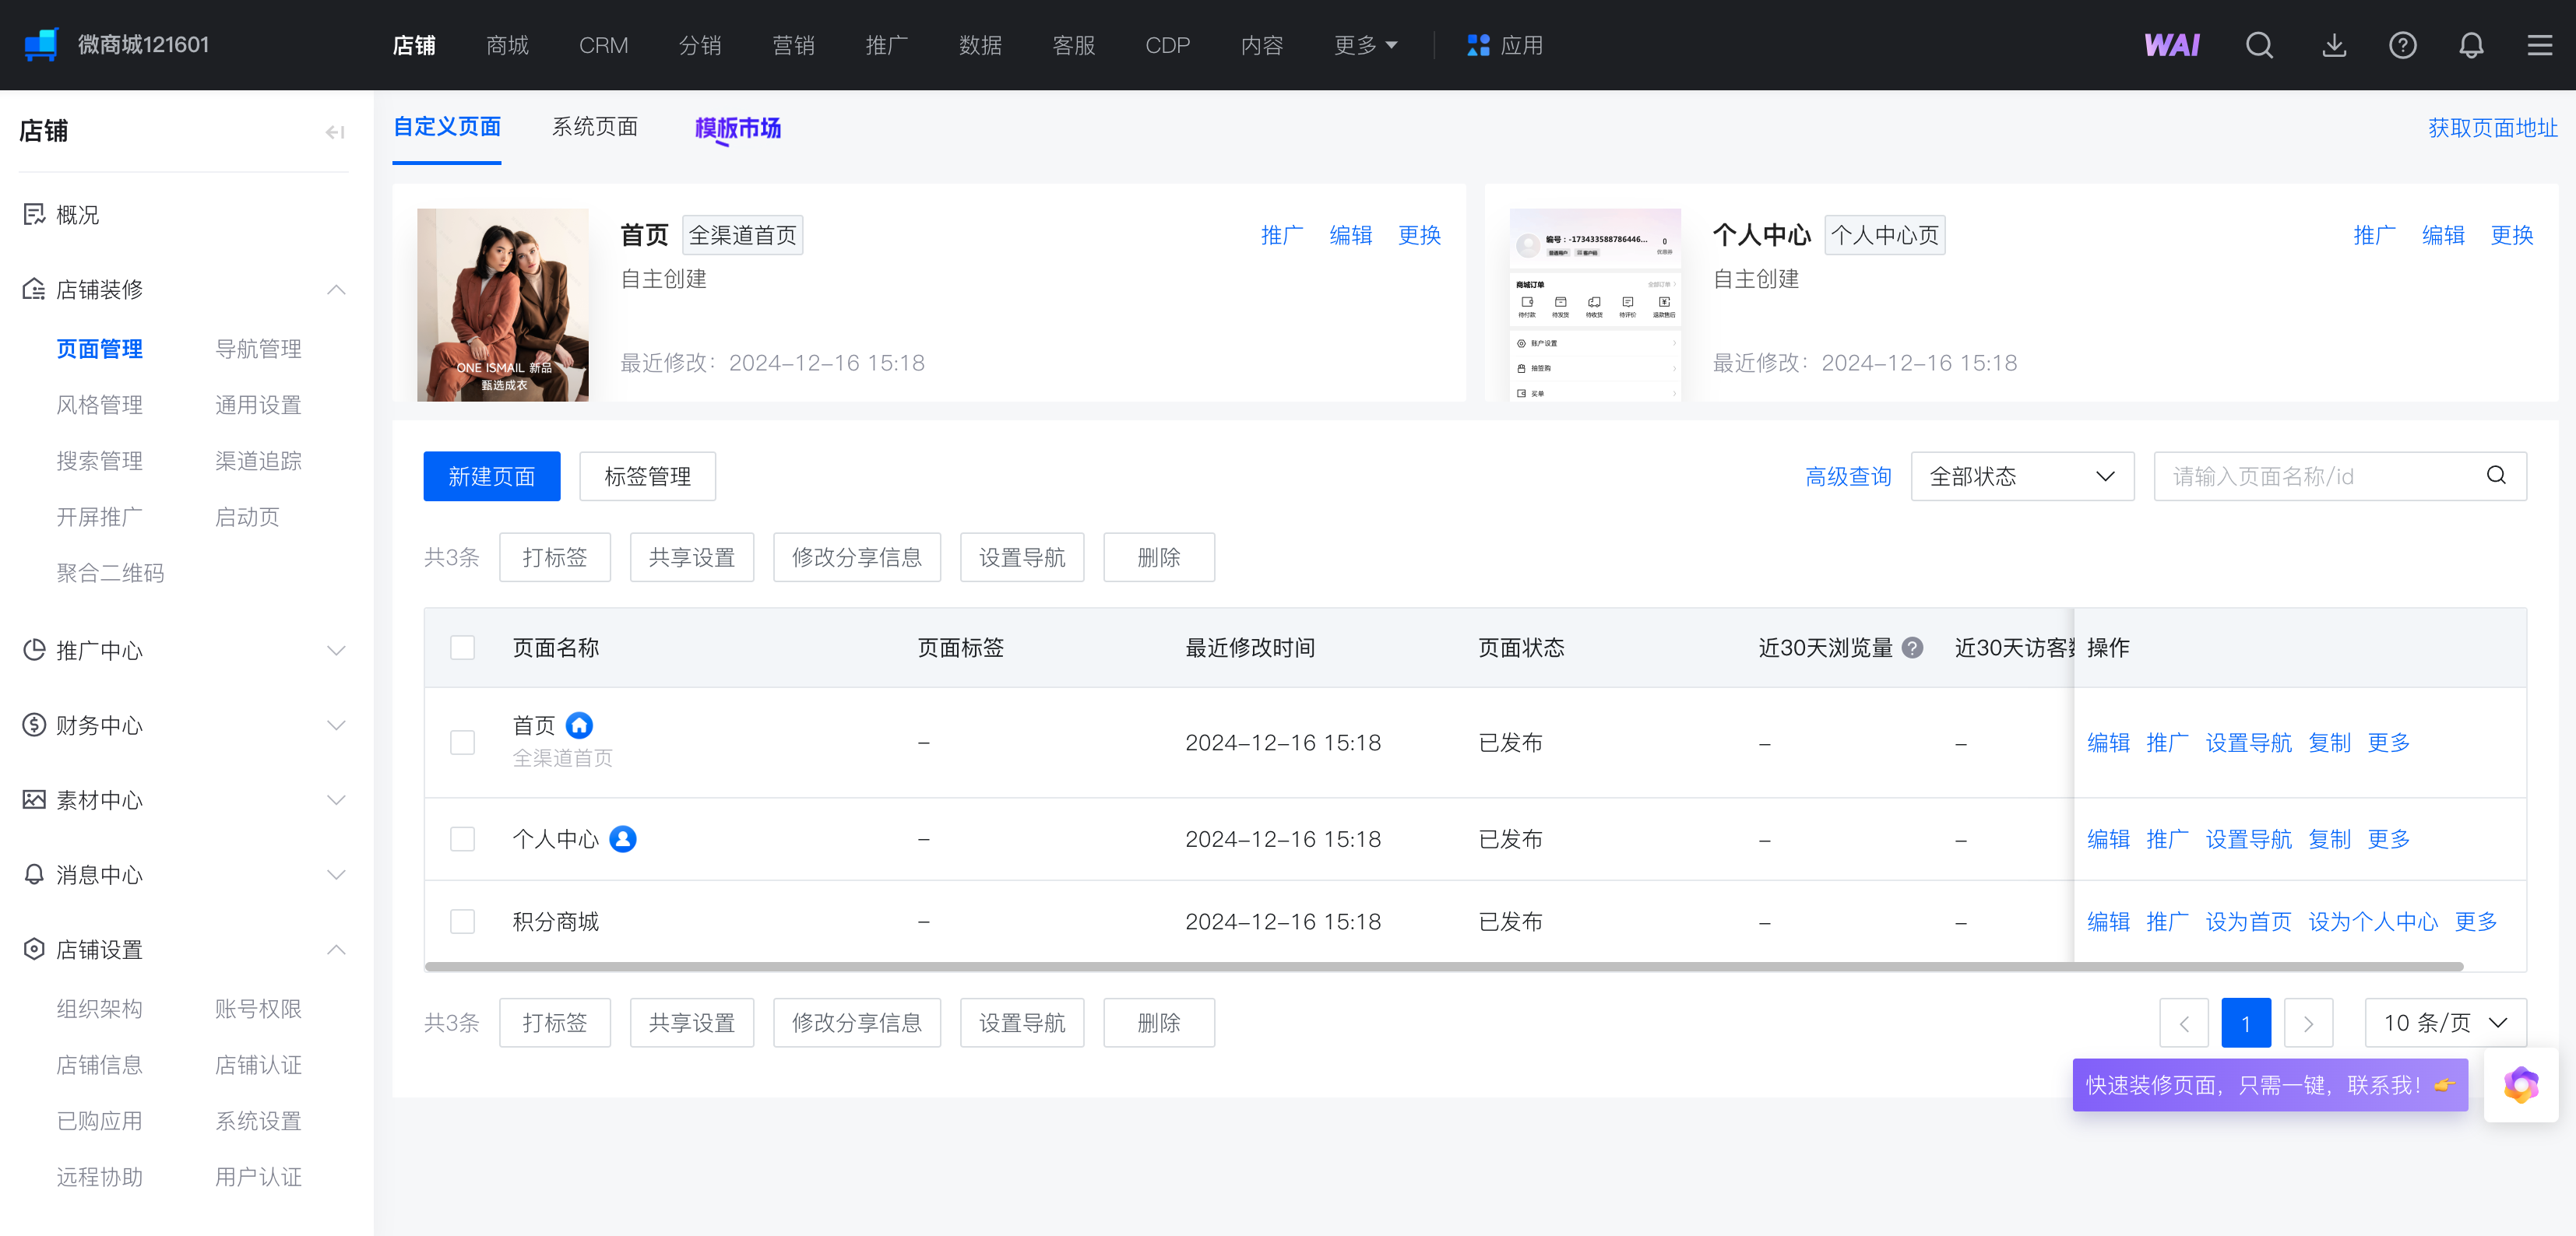The width and height of the screenshot is (2576, 1236).
Task: Open the search icon in the top bar
Action: pos(2259,45)
